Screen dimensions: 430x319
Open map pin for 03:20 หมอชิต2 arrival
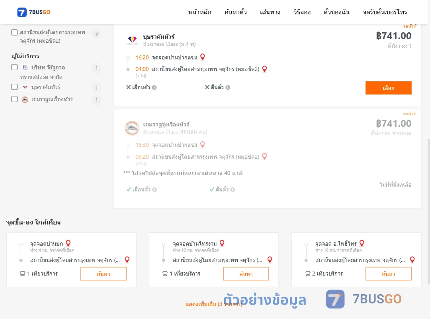click(264, 156)
